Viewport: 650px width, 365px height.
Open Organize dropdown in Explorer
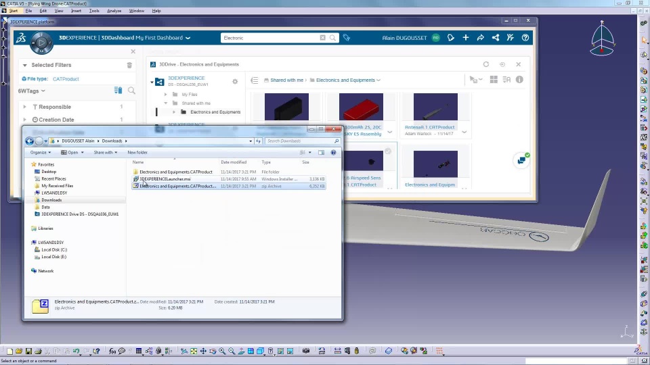tap(40, 152)
